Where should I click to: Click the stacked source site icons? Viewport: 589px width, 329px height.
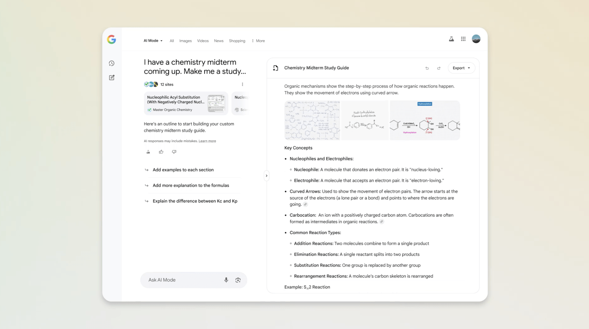coord(151,84)
